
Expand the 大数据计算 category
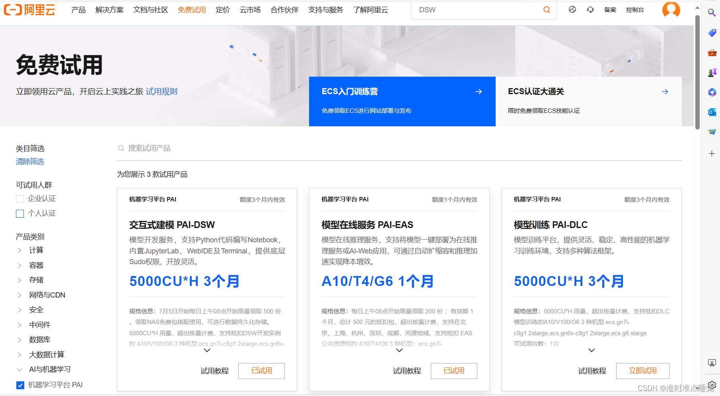click(19, 355)
